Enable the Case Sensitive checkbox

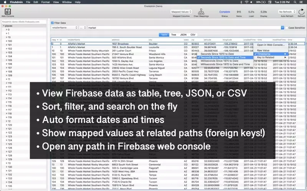click(285, 28)
